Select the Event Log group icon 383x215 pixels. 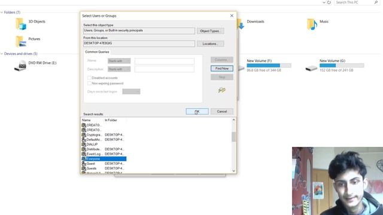pos(84,154)
